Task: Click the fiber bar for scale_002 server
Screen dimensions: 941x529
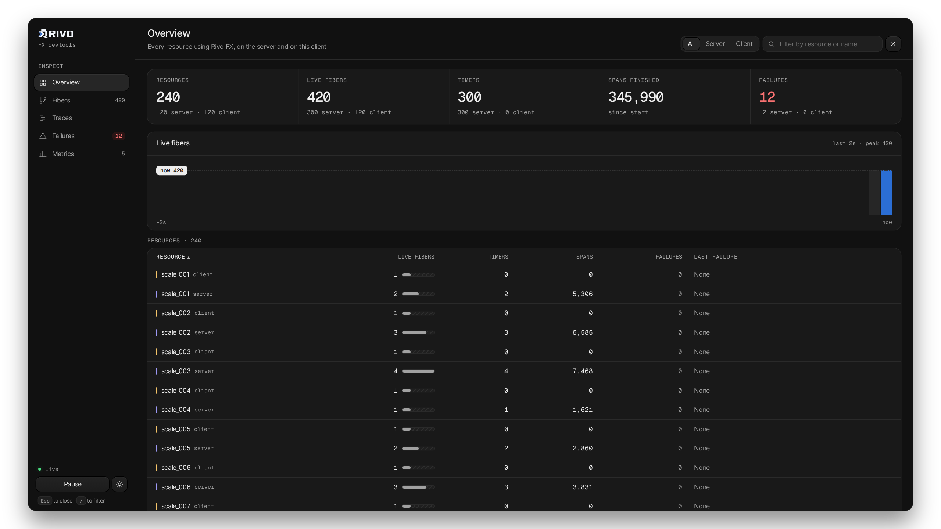Action: coord(418,332)
